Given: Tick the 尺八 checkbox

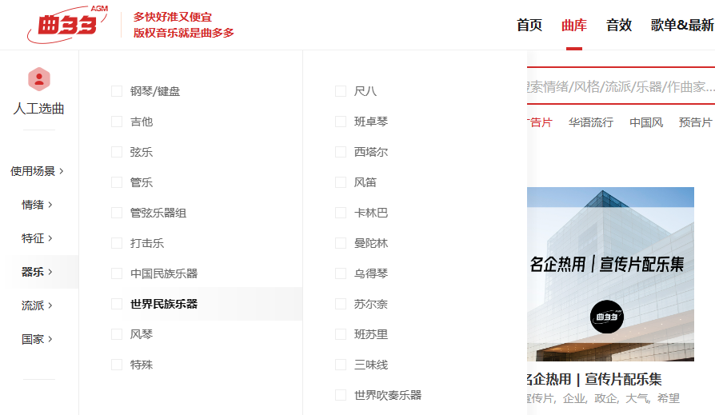Looking at the screenshot, I should pyautogui.click(x=341, y=91).
